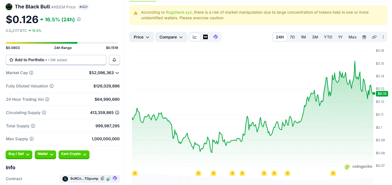Screen dimensions: 392x185
Task: Open the 24h price change info icon
Action: click(79, 20)
